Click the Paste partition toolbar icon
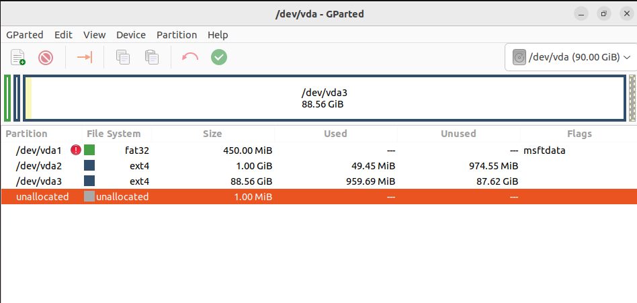 152,57
